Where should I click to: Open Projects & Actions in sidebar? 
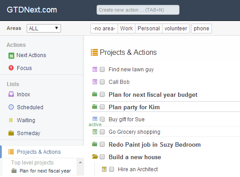[39, 152]
